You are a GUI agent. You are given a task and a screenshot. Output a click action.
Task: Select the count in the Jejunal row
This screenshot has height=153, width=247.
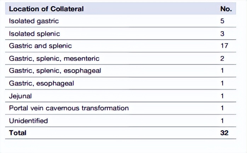click(222, 96)
